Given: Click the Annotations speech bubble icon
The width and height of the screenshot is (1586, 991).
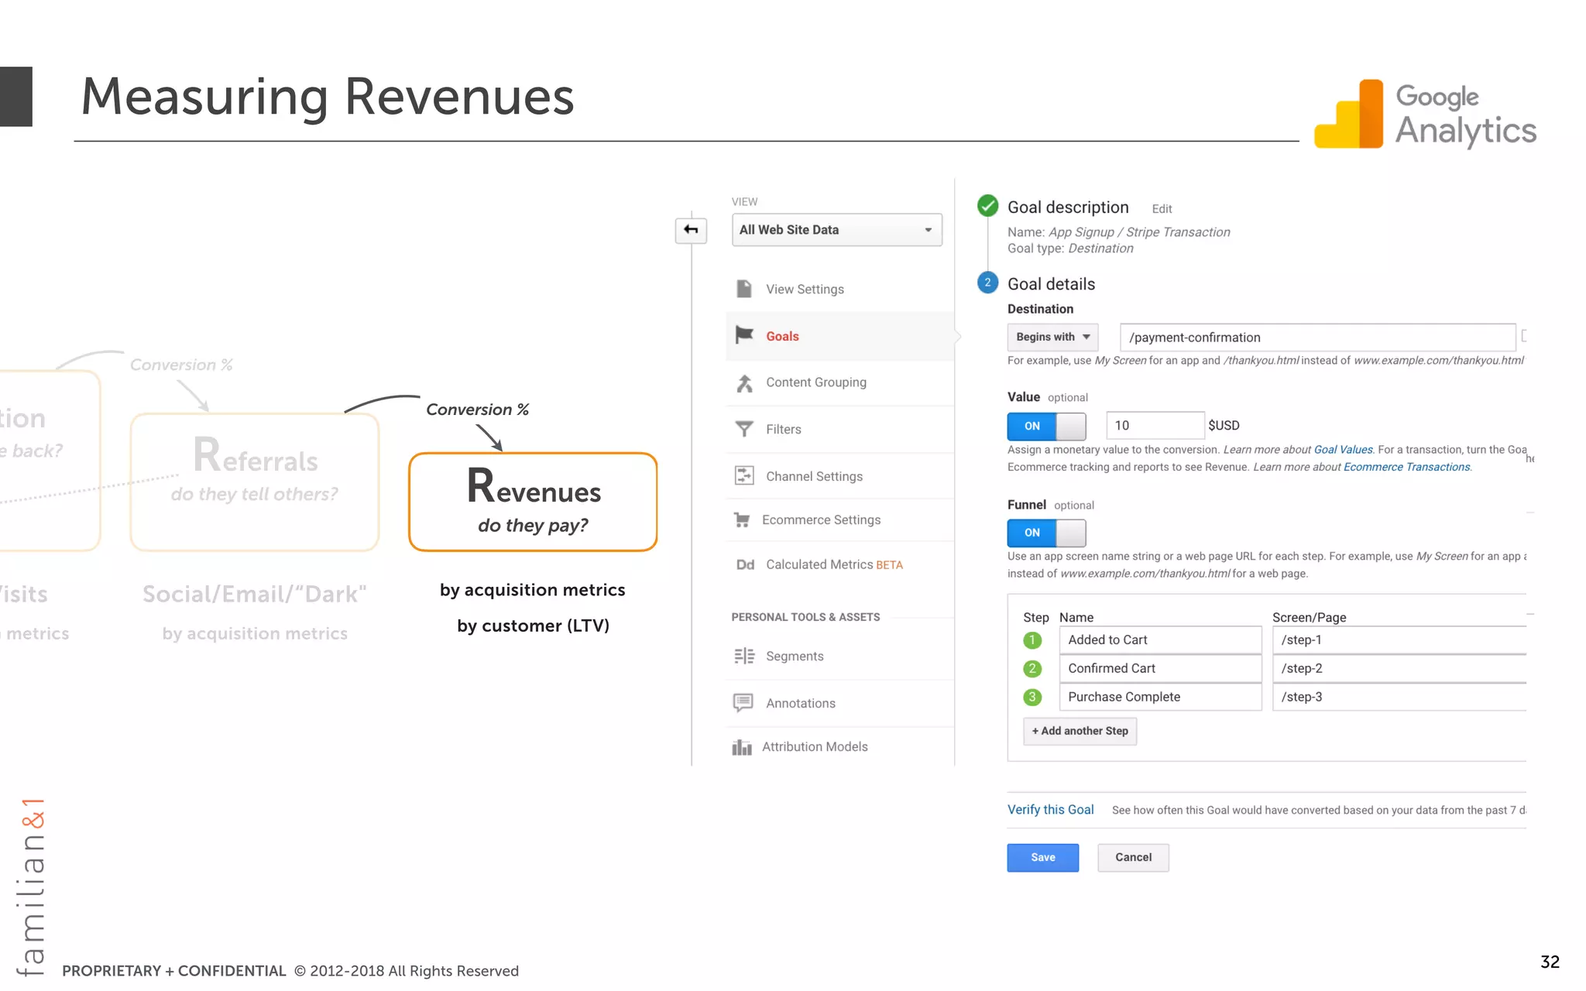Looking at the screenshot, I should pyautogui.click(x=743, y=703).
